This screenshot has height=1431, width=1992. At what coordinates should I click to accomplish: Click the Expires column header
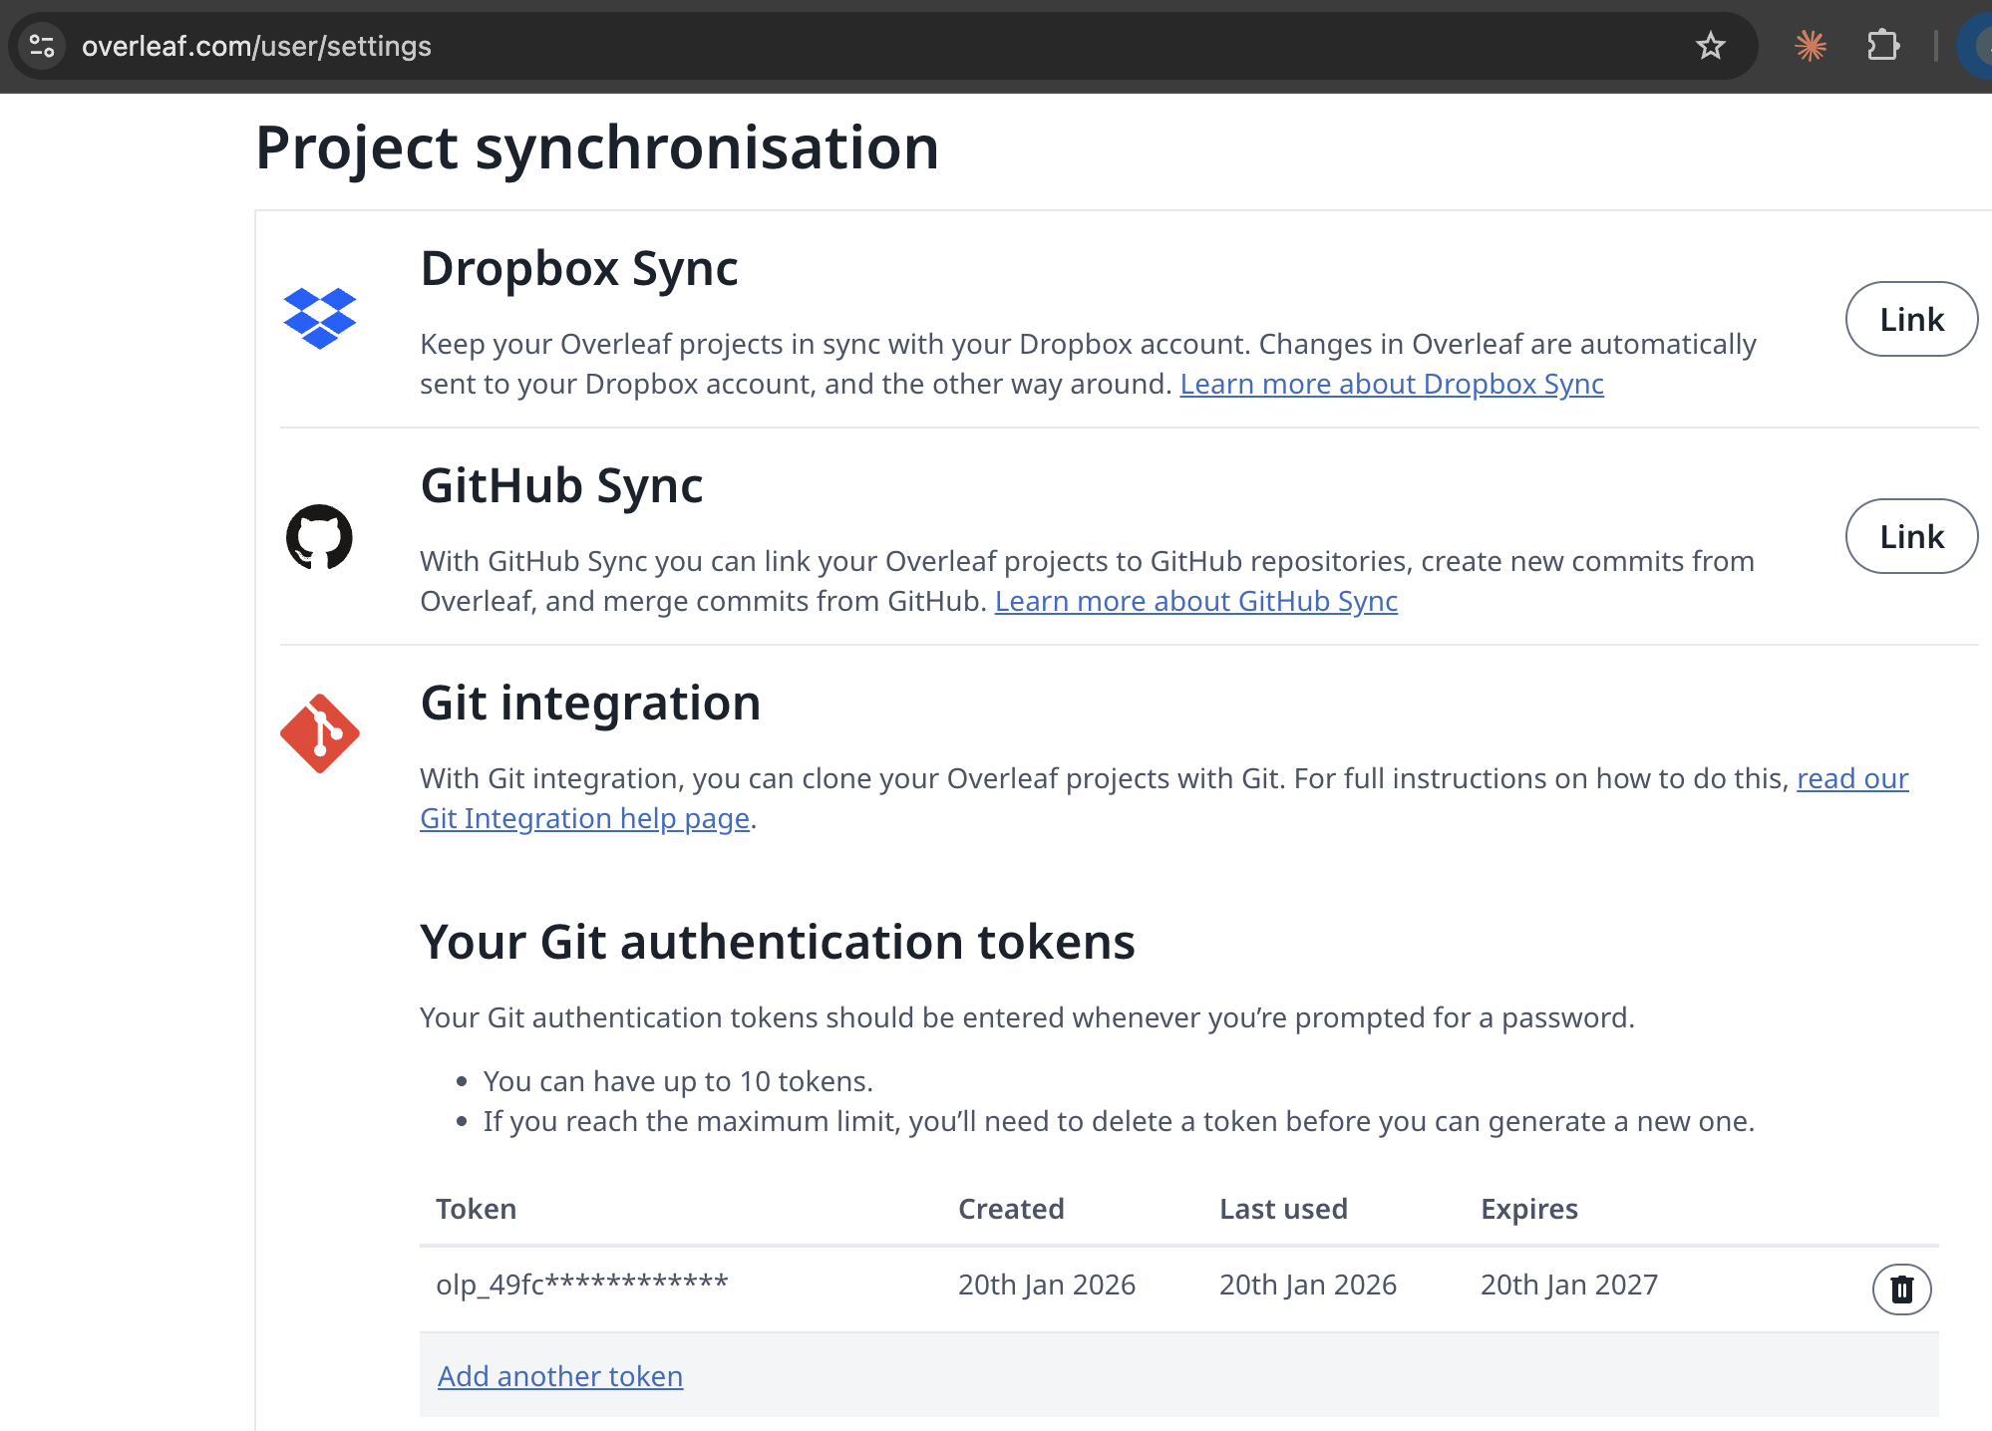coord(1528,1209)
